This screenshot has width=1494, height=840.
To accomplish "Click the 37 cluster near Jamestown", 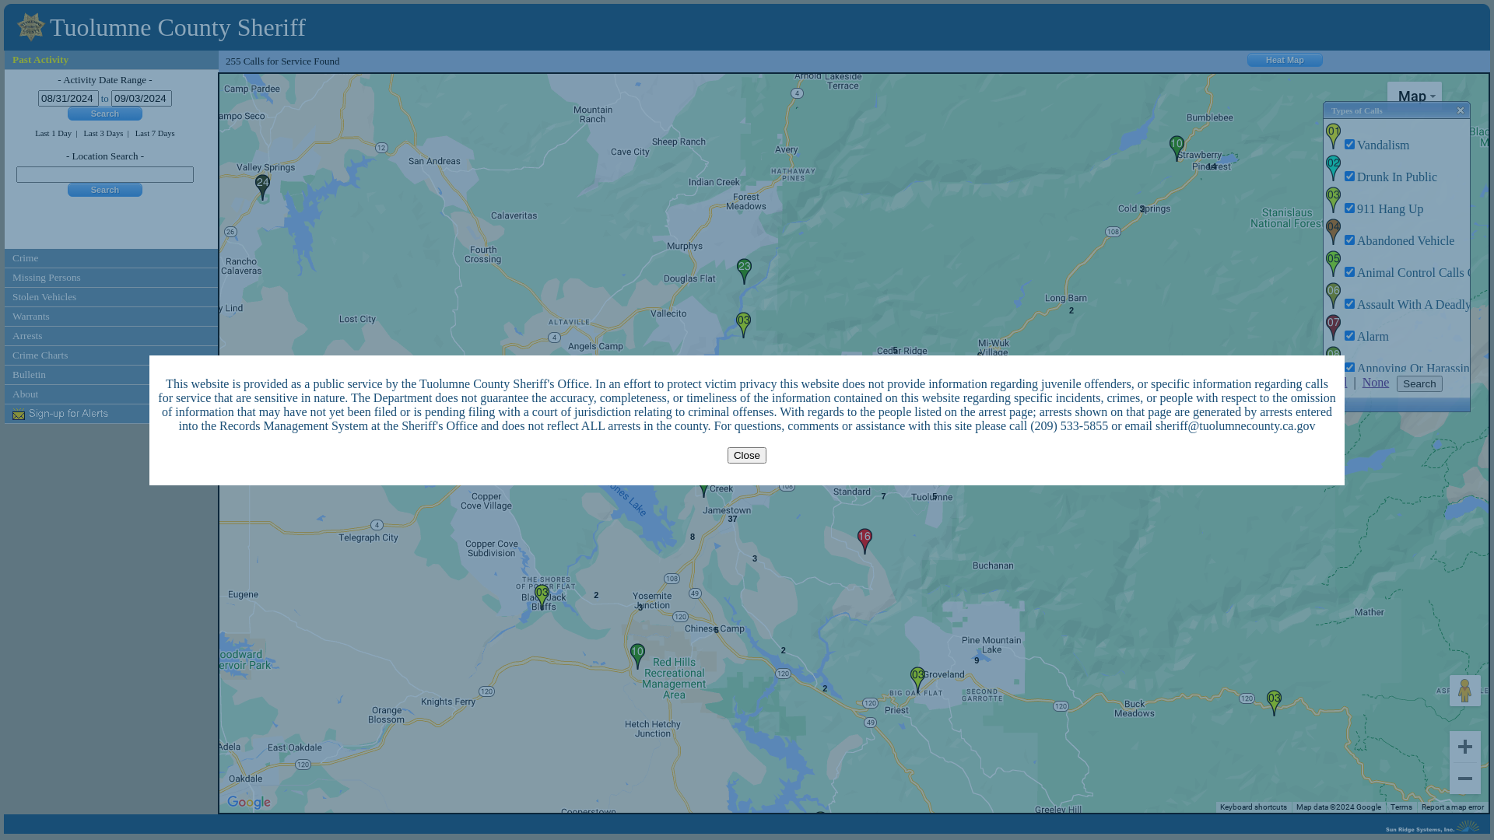I will click(x=732, y=519).
